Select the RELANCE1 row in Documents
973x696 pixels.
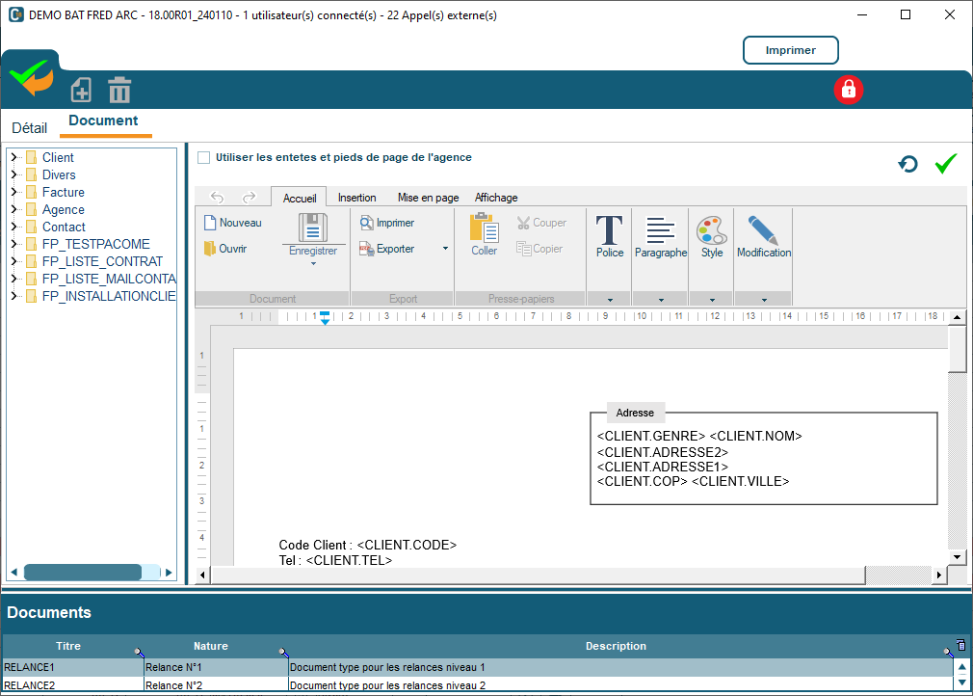click(73, 667)
